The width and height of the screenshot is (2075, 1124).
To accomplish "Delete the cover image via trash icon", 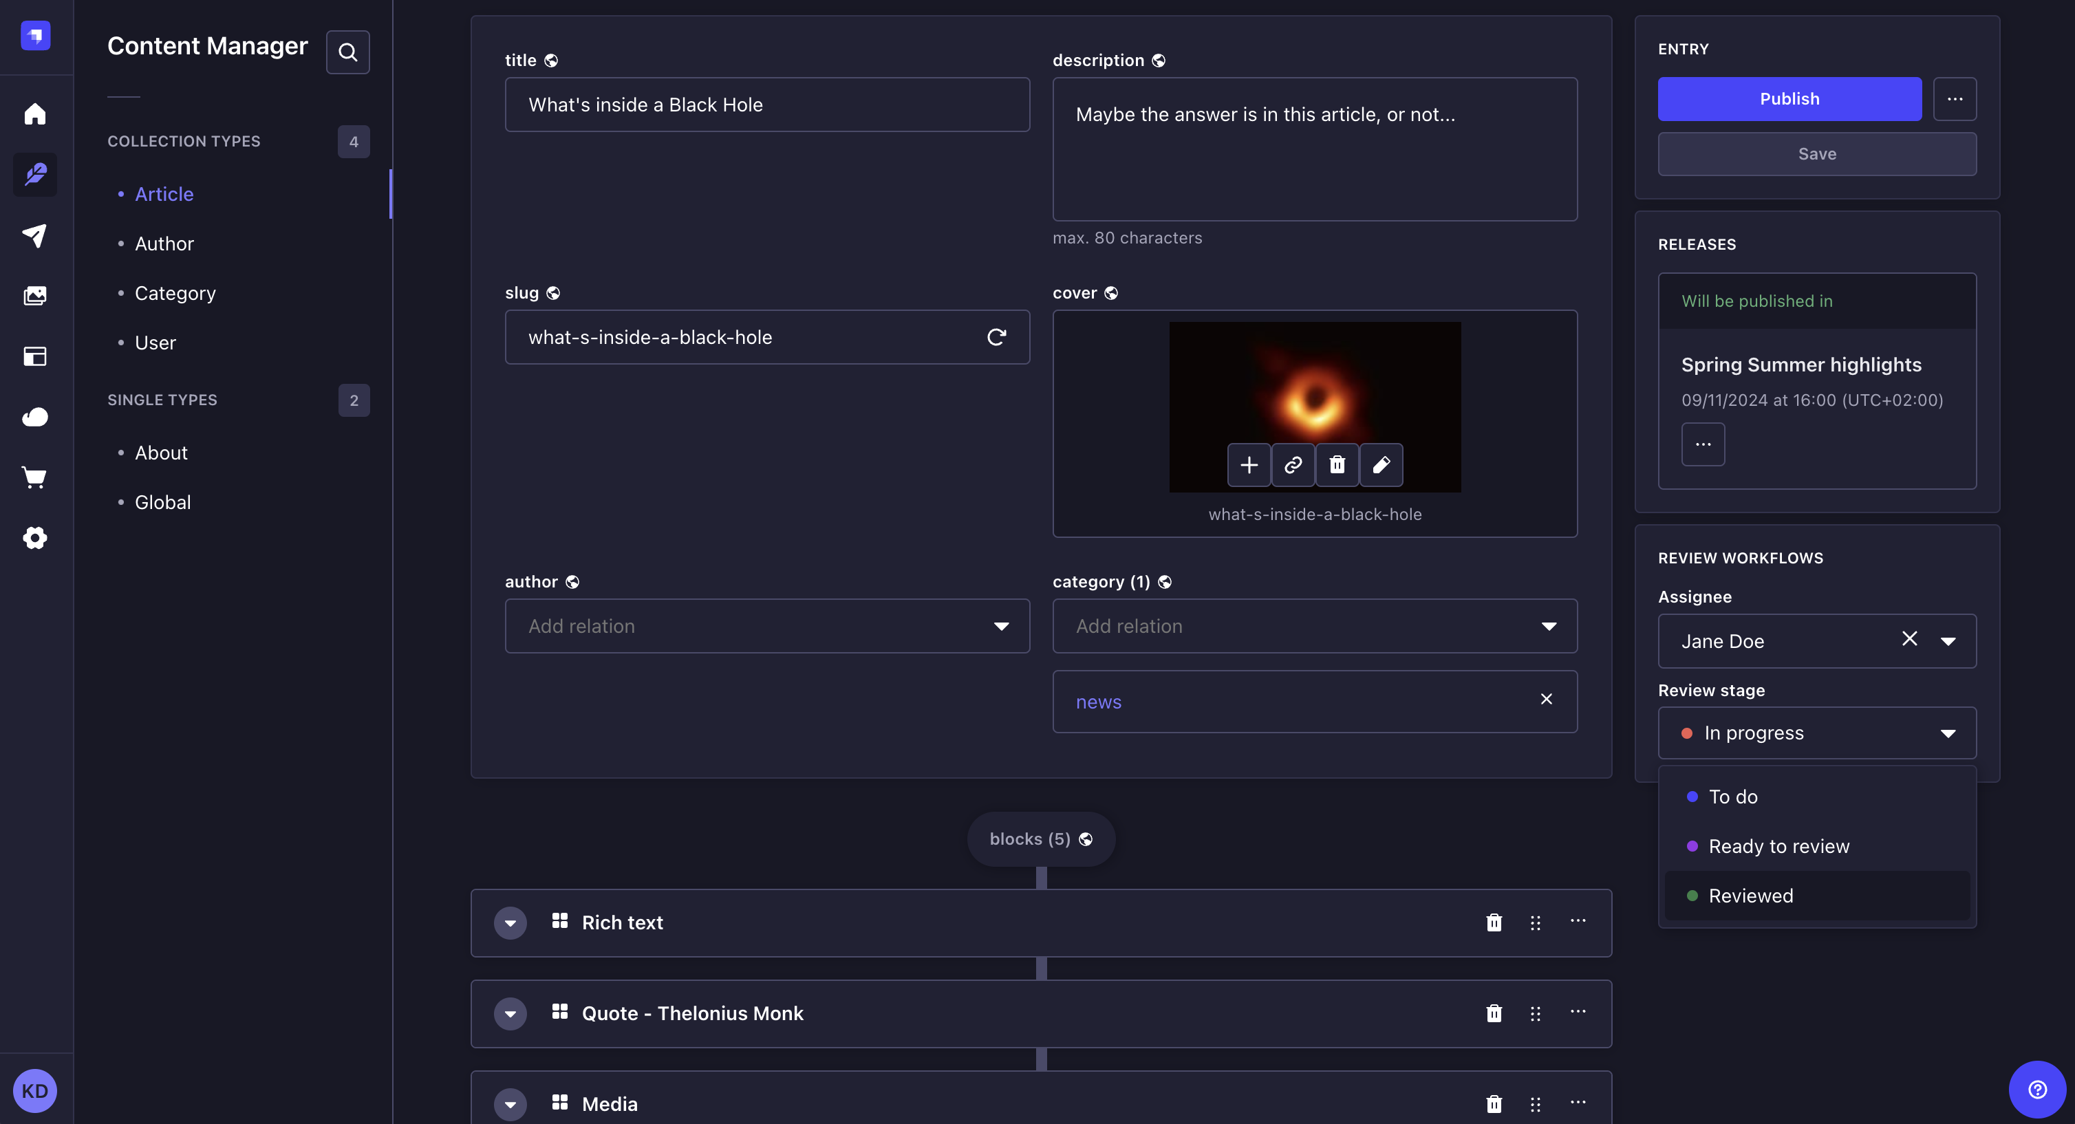I will (1337, 464).
